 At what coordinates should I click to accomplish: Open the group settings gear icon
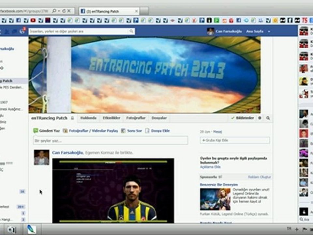pos(260,118)
